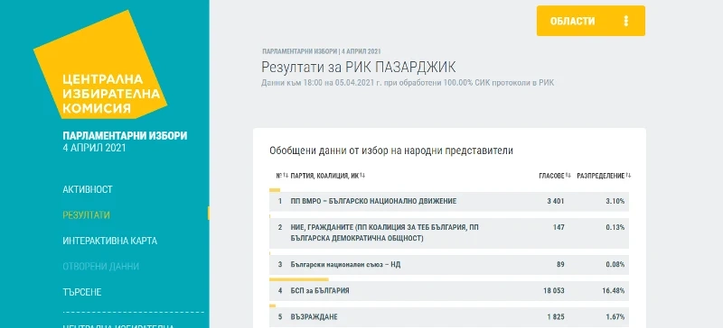Click the БСП за БЪЛГАРИЯ yellow result bar
Screen dimensions: 723x328
299,279
